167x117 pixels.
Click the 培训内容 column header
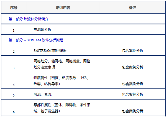pos(63,7)
